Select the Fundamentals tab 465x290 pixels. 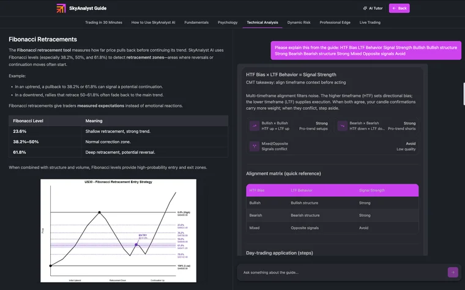[x=196, y=23]
